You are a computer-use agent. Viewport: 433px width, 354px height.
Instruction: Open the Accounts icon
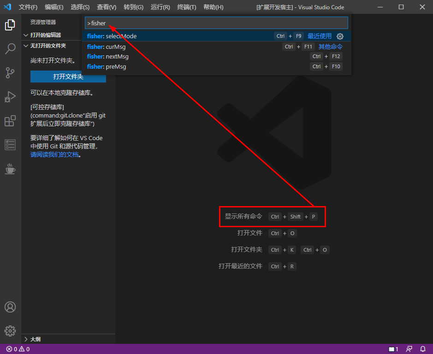point(10,307)
